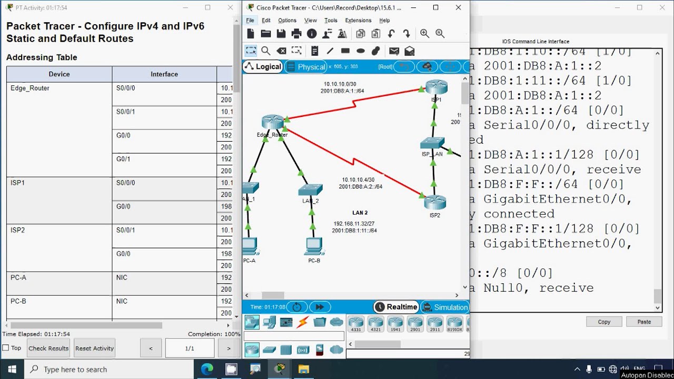Add a Complex PDU open envelope
The height and width of the screenshot is (379, 674).
click(410, 51)
